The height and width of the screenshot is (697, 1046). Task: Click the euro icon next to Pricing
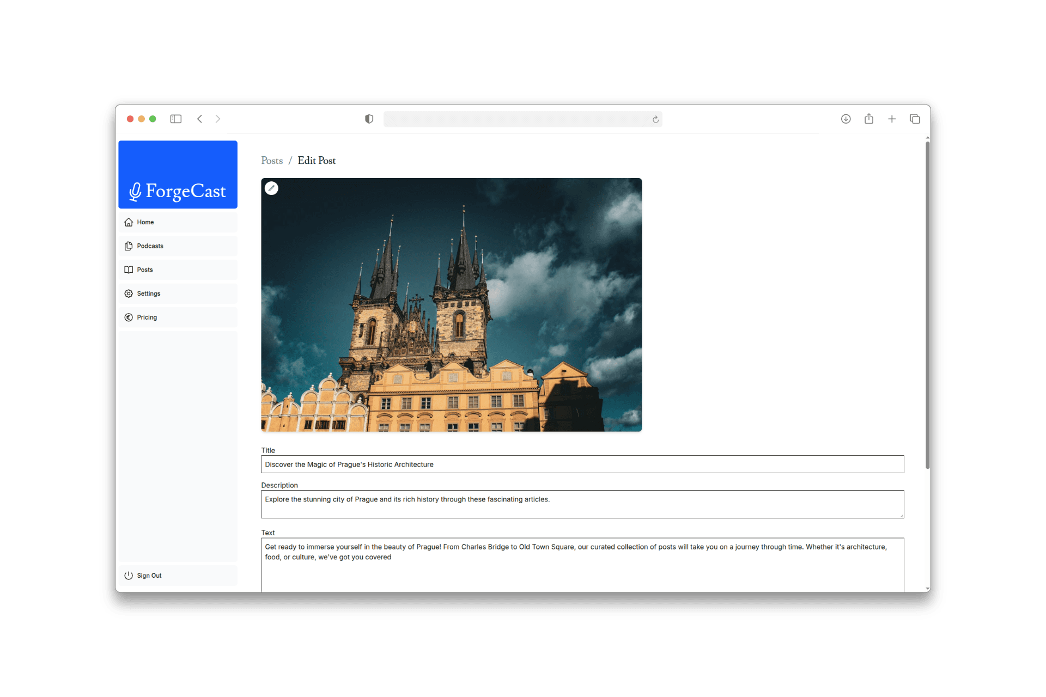tap(129, 317)
